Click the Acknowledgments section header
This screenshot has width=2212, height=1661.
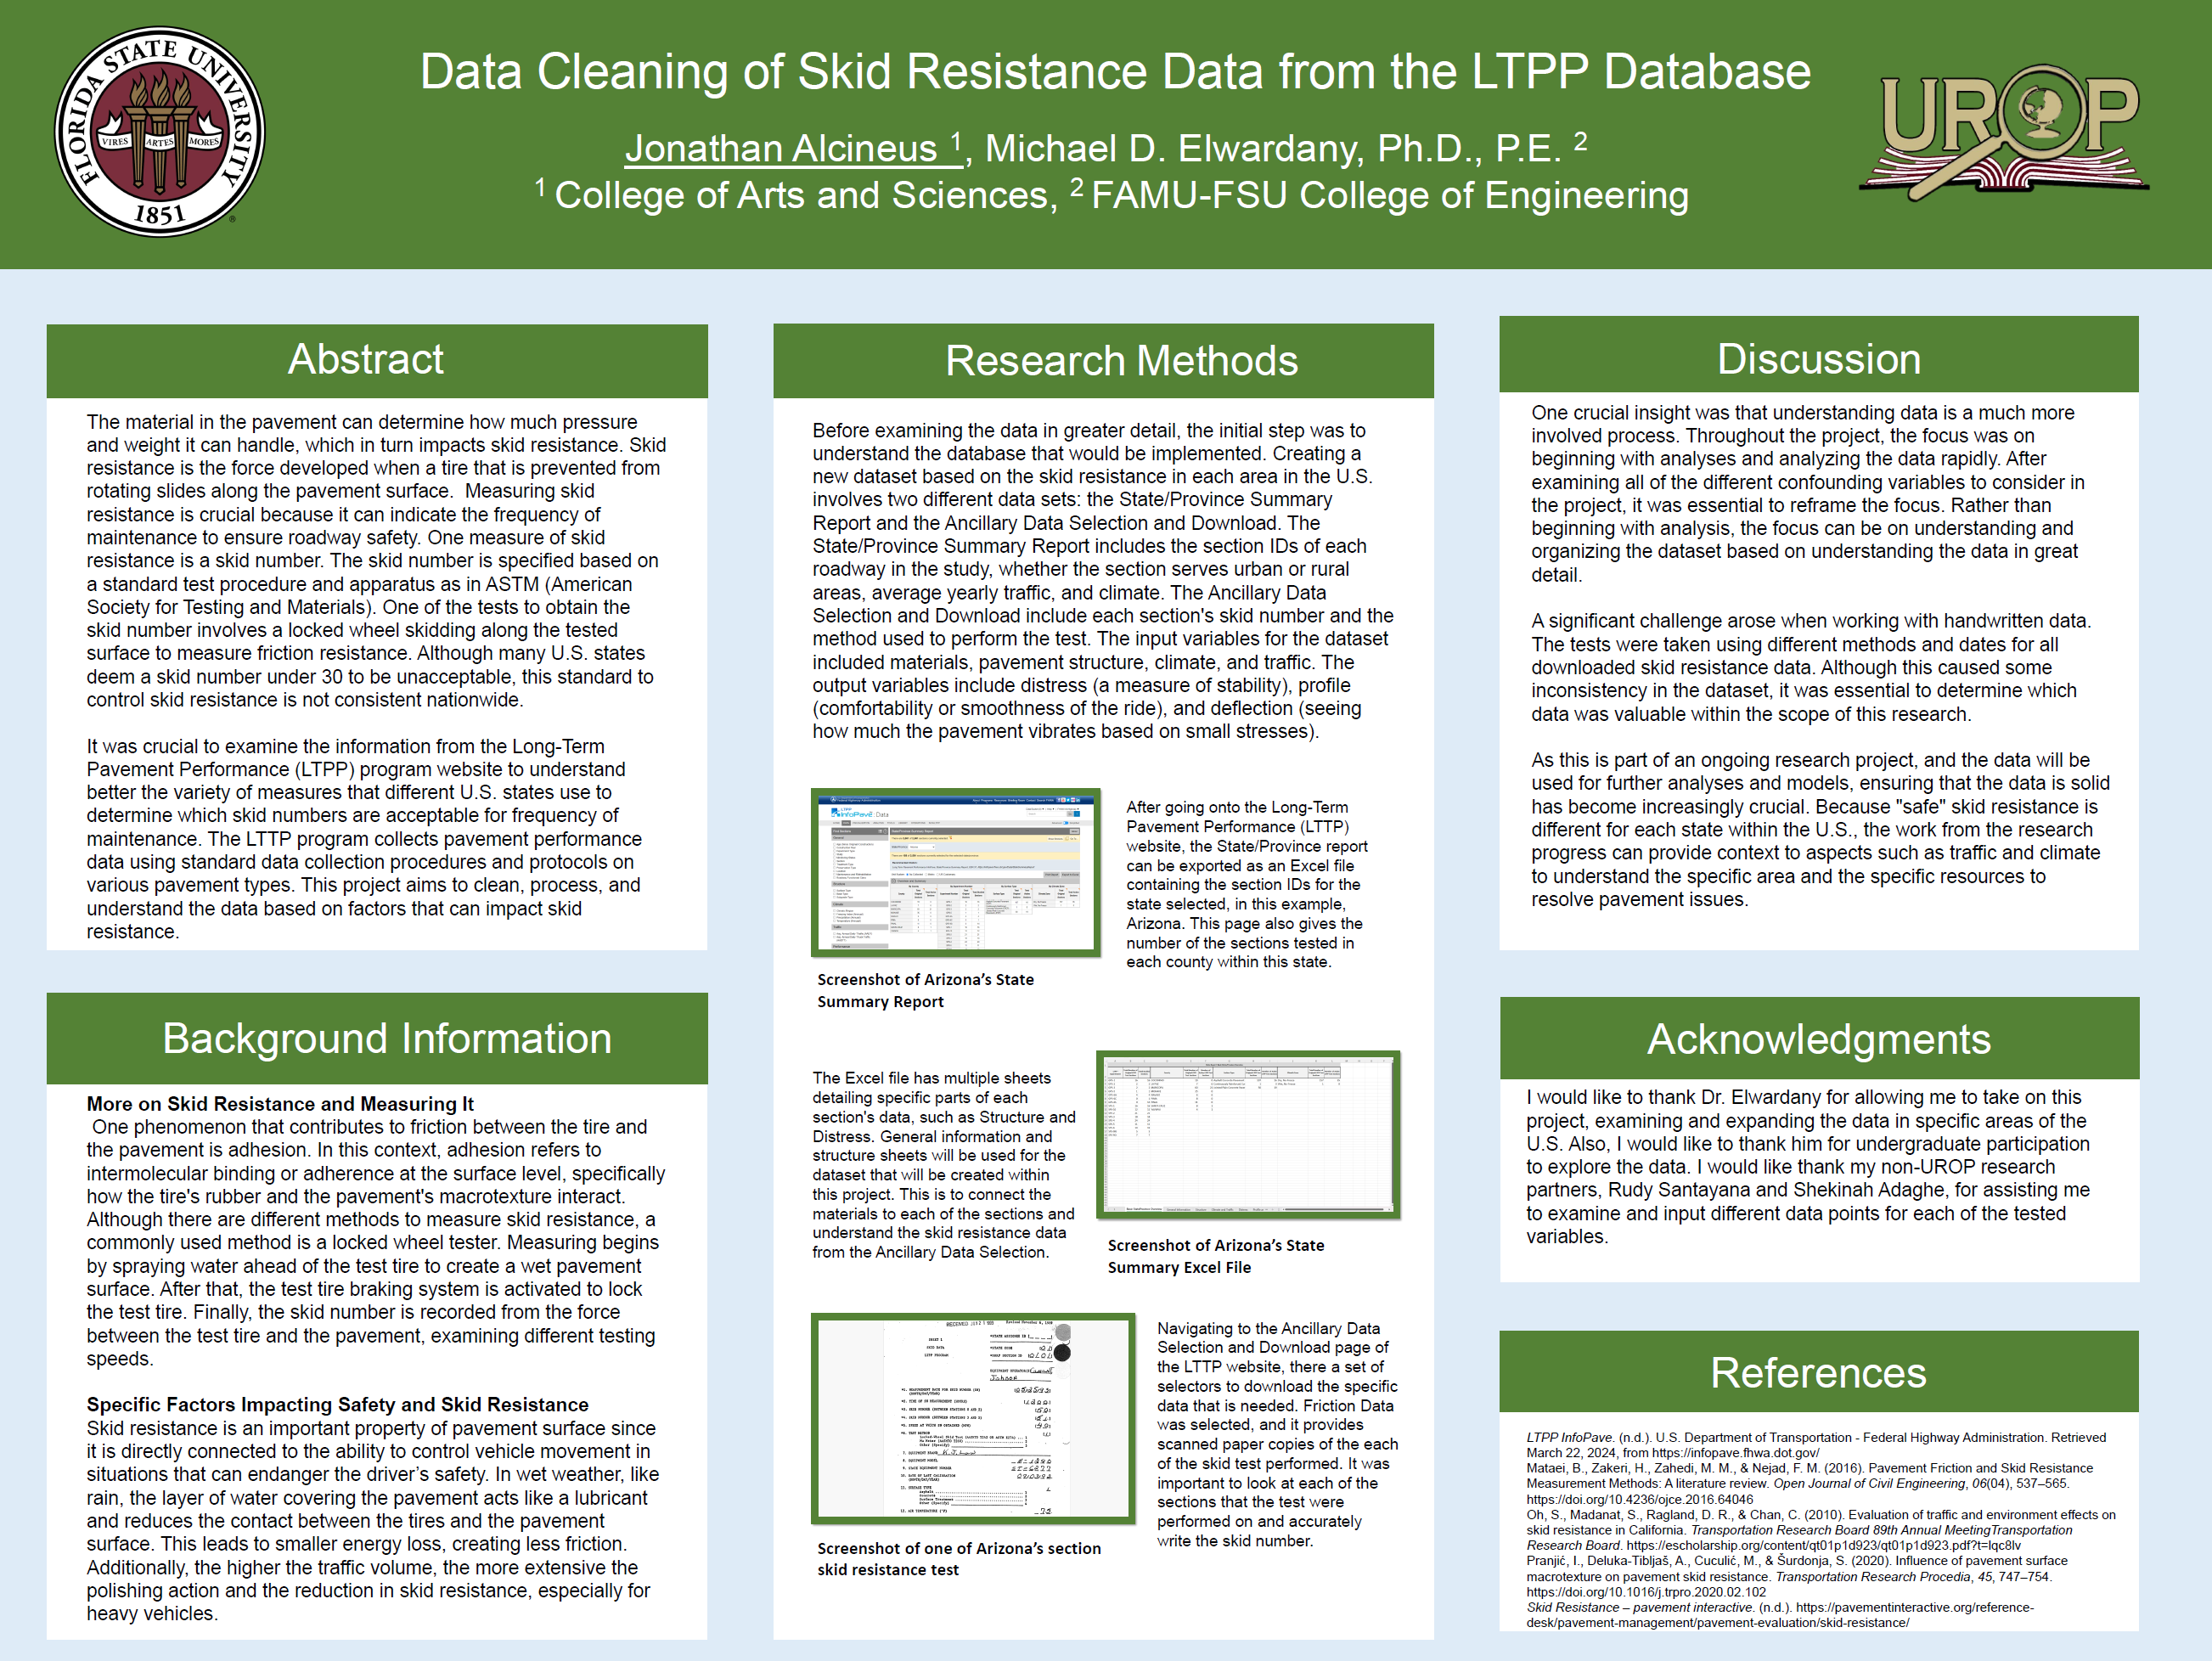1818,1039
